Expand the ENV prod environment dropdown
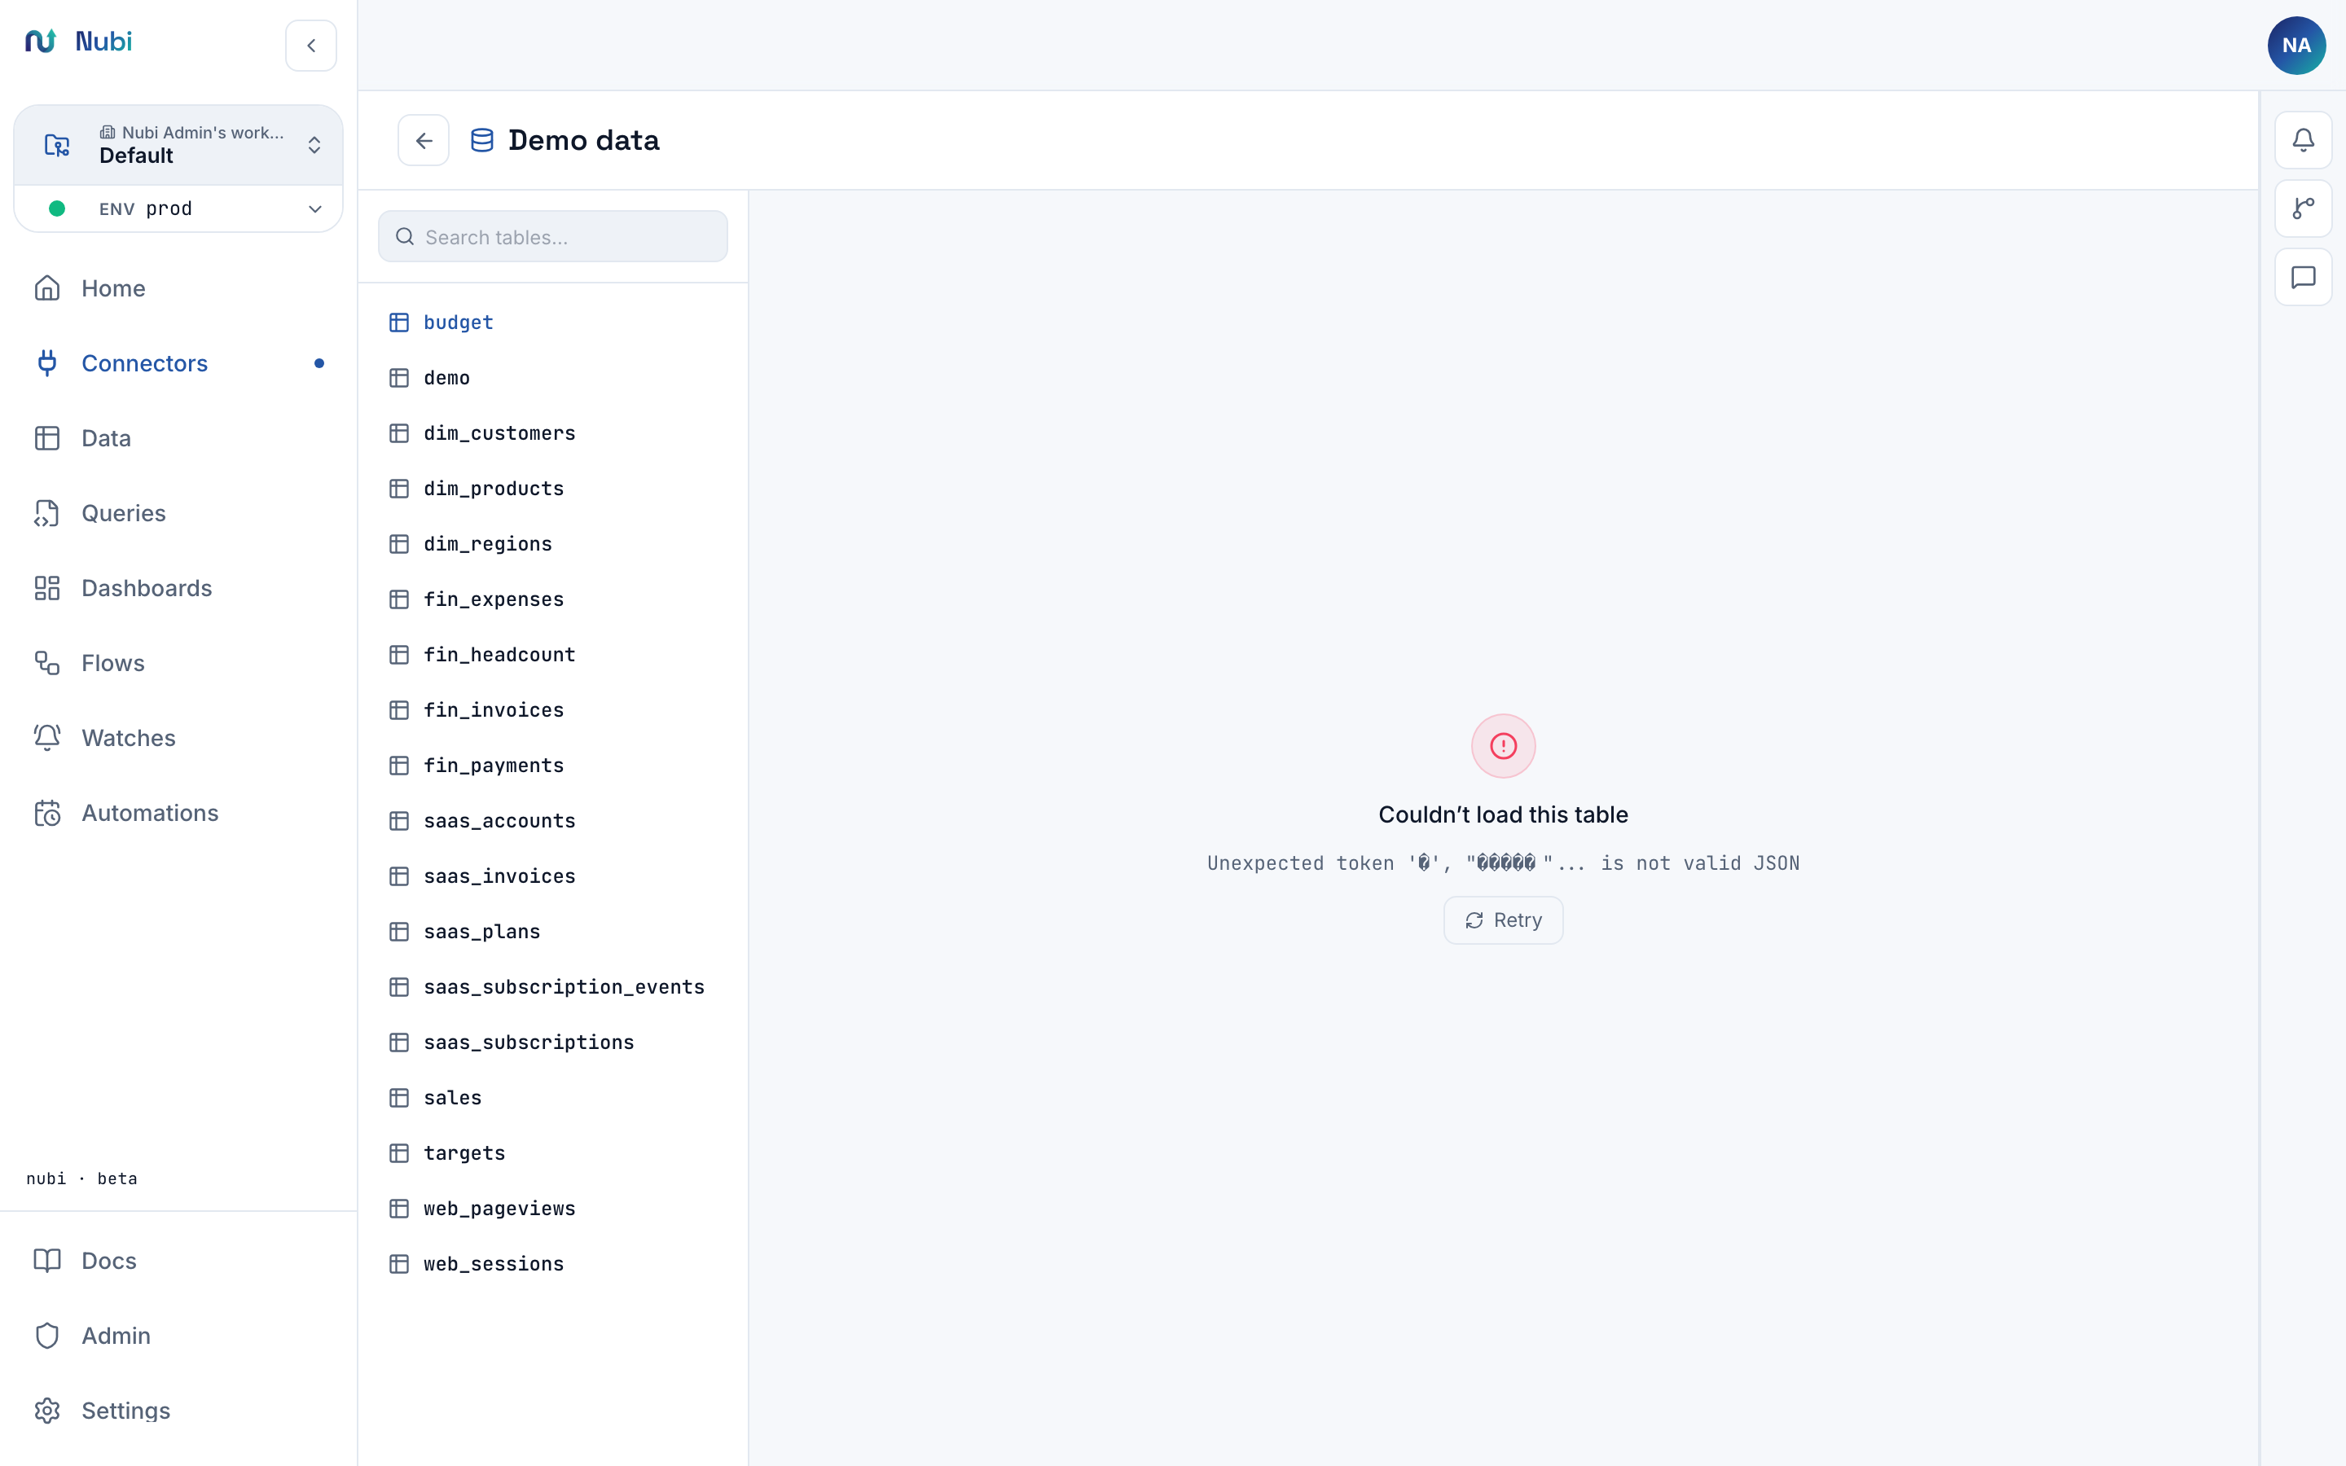Image resolution: width=2346 pixels, height=1466 pixels. pyautogui.click(x=178, y=208)
